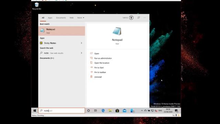Click the Run as administrator shield icon
The width and height of the screenshot is (220, 124).
[x=91, y=58]
